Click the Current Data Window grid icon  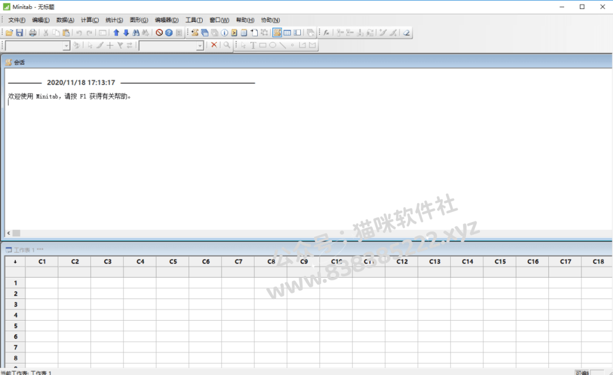287,33
